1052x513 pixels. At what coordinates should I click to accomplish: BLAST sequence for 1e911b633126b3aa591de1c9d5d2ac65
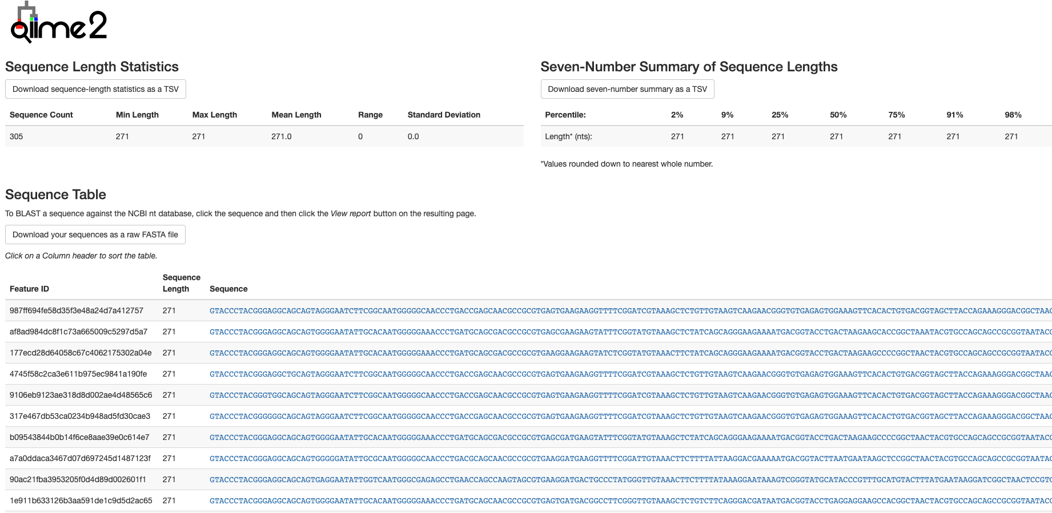(631, 500)
